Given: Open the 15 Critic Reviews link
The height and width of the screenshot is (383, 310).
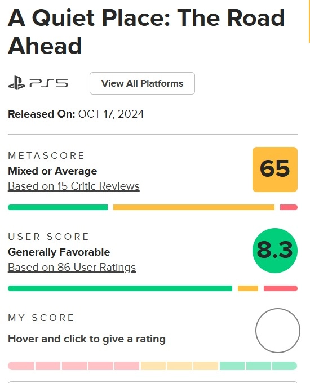Looking at the screenshot, I should pyautogui.click(x=74, y=186).
